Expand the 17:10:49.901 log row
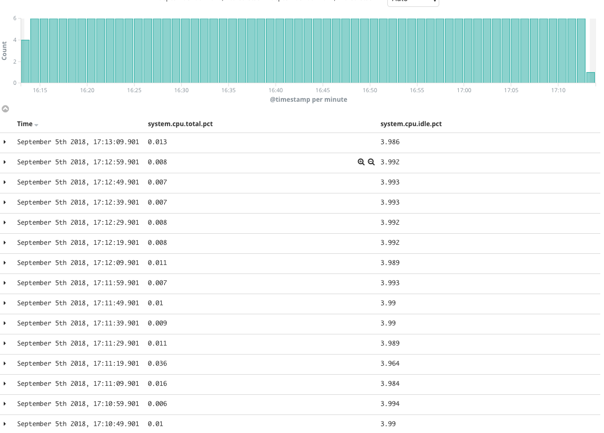This screenshot has width=604, height=433. 5,424
